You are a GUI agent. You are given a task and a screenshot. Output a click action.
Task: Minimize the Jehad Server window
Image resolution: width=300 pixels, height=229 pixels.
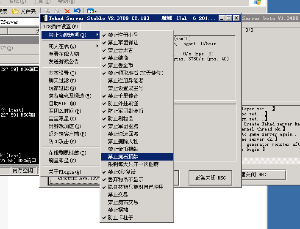point(222,18)
